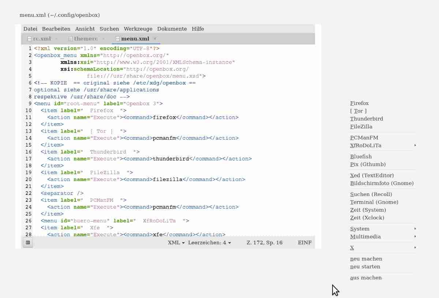Click the menu.xml tab file icon

point(117,39)
